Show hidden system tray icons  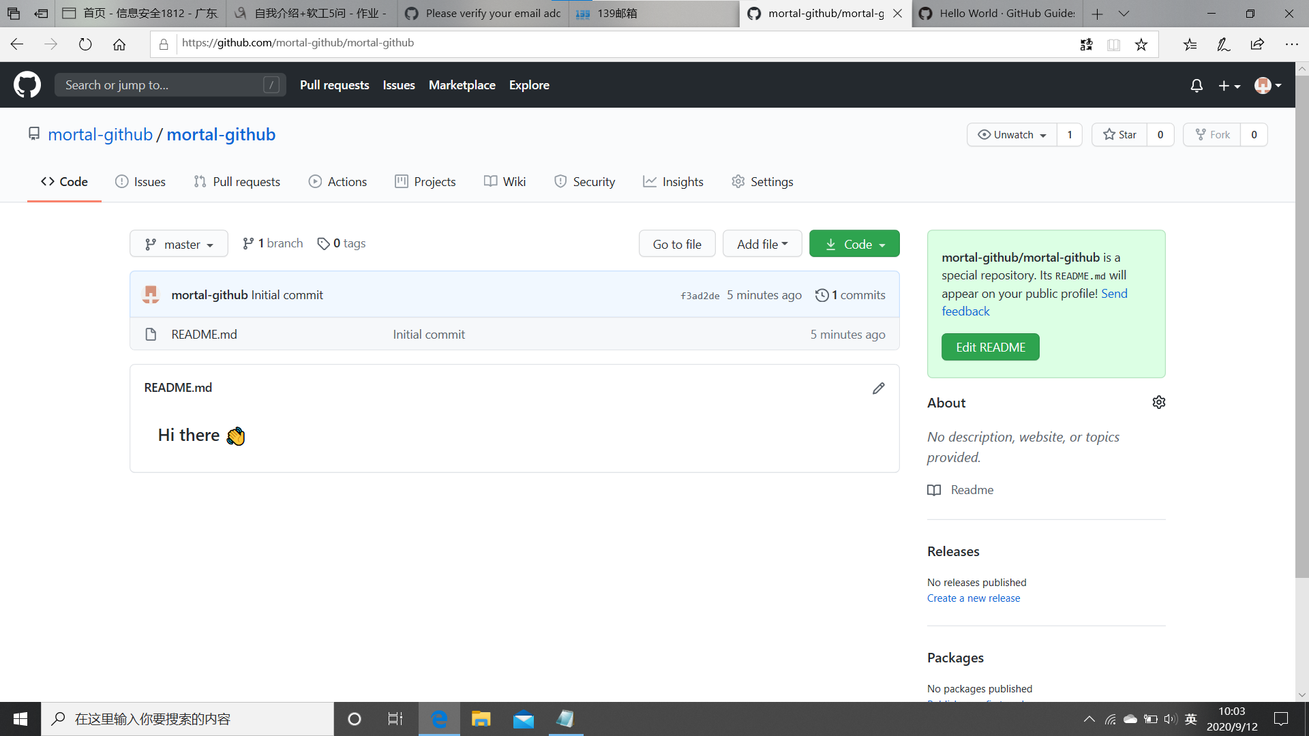click(x=1089, y=719)
